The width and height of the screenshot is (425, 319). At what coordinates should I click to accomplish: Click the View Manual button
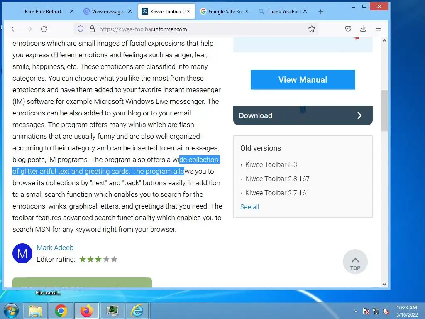[303, 79]
